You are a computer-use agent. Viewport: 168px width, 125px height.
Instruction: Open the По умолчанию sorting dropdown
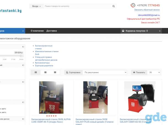click(x=105, y=72)
